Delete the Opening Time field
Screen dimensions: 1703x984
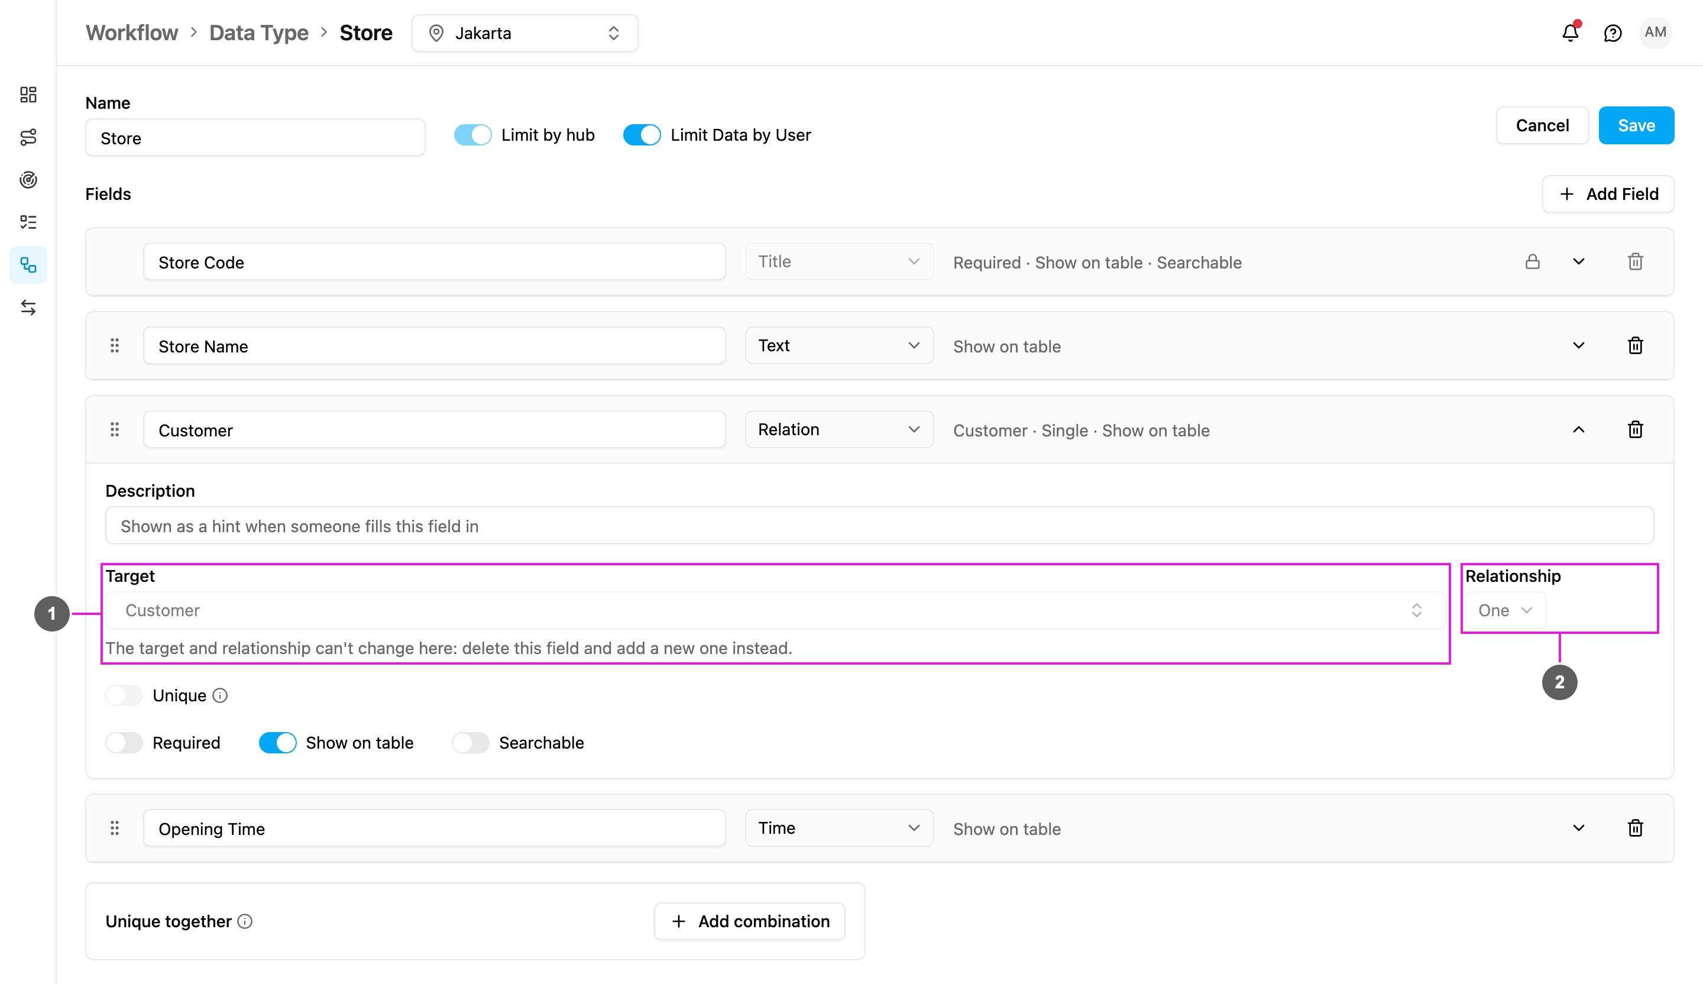tap(1636, 828)
